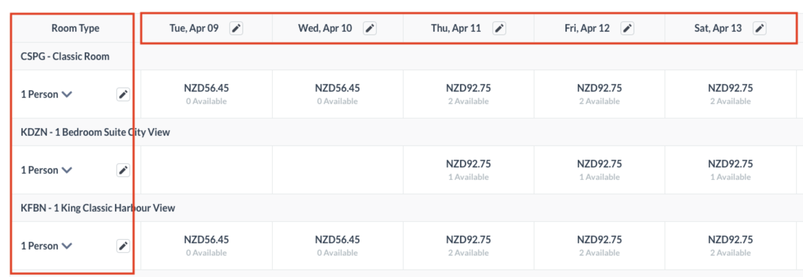Click the KFBN rate cell for Sat, Apr 13
803x277 pixels.
click(x=730, y=246)
